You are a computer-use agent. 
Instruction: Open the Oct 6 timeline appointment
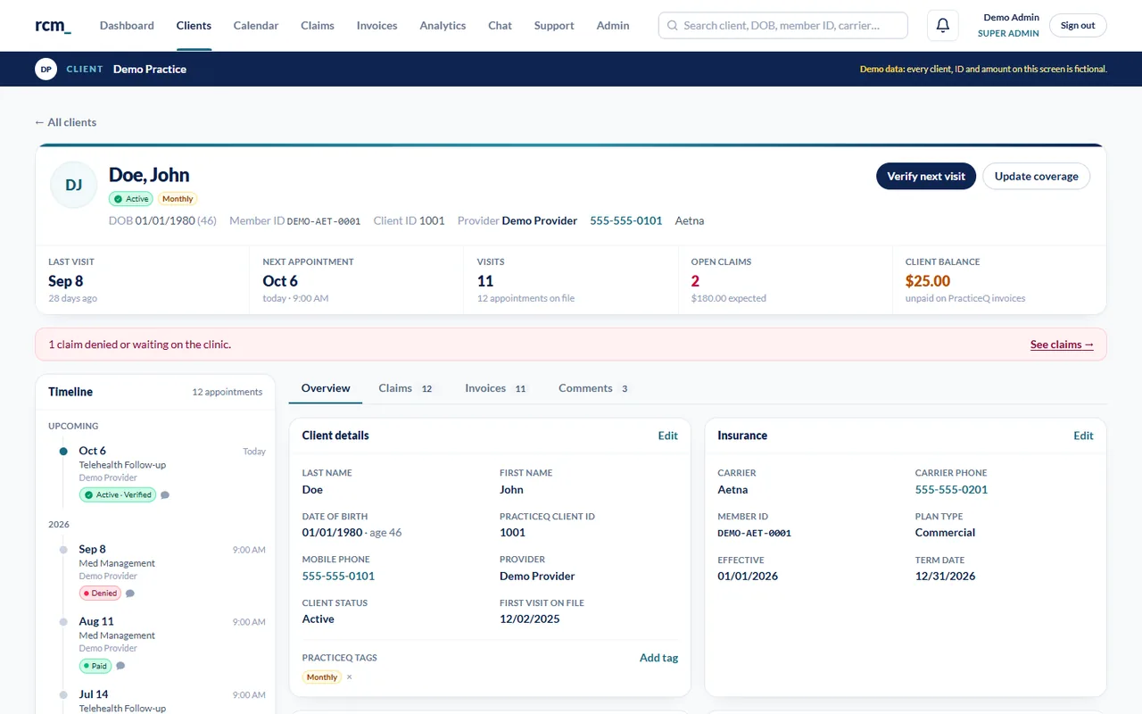click(x=161, y=473)
